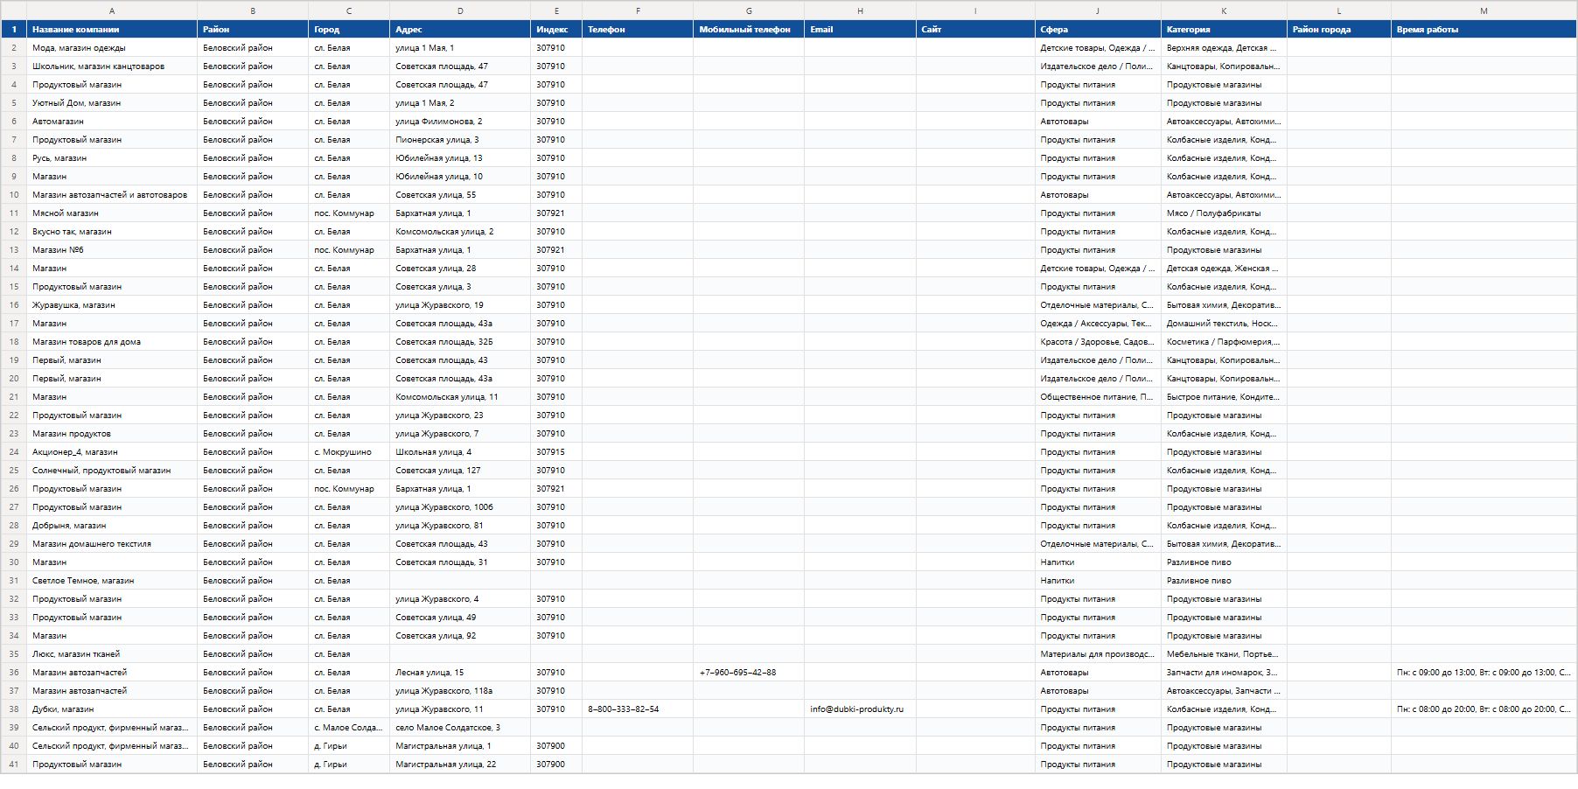Select address 'Советская площадь, 32Б'
The height and width of the screenshot is (789, 1578).
[x=460, y=342]
